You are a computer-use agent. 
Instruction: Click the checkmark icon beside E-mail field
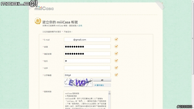pyautogui.click(x=116, y=39)
